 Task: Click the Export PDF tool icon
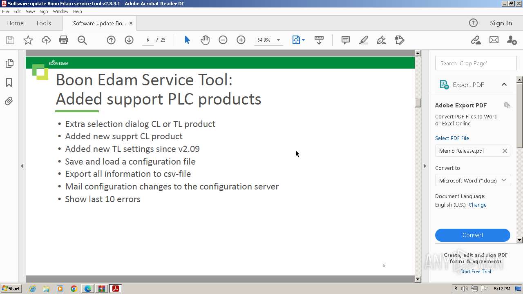(444, 85)
